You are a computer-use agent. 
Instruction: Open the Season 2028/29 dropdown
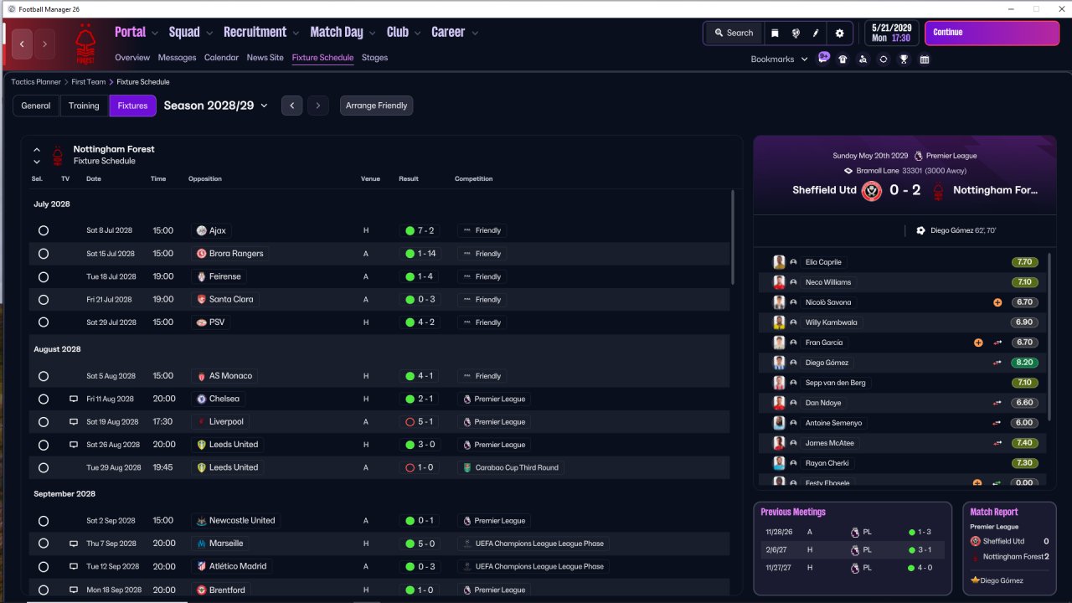point(216,106)
